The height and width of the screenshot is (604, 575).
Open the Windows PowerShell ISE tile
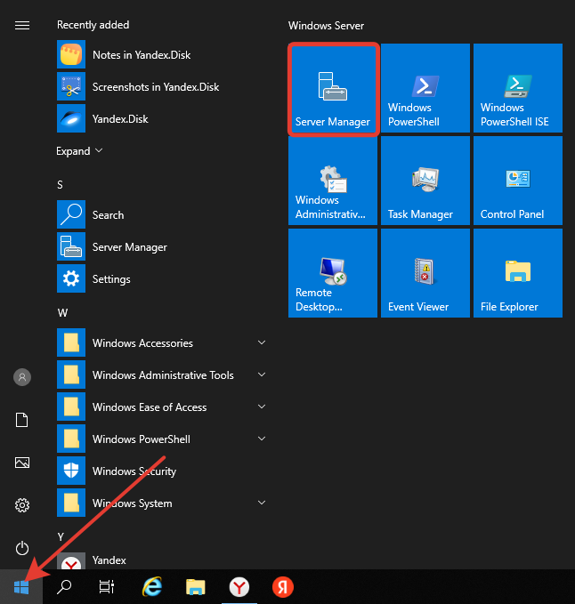[517, 88]
